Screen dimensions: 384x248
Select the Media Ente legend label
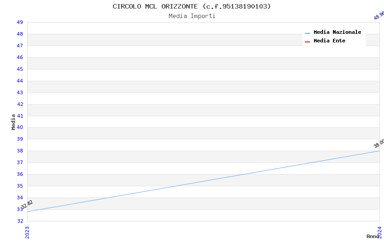pos(329,41)
